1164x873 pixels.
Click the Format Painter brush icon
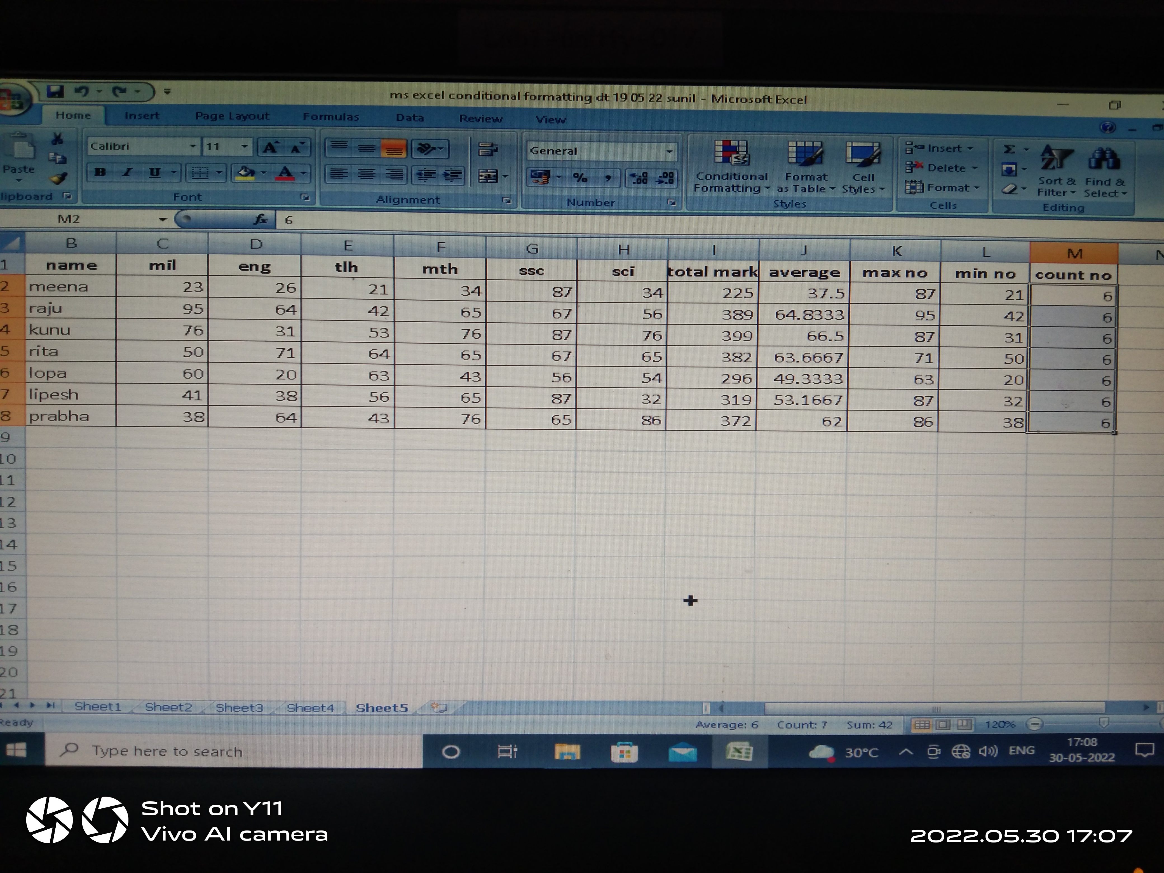click(x=58, y=179)
